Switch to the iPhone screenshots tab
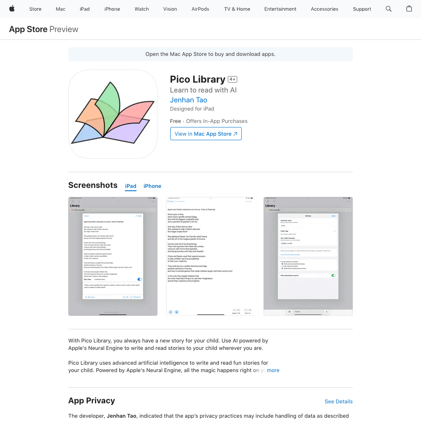421x421 pixels. (x=152, y=186)
